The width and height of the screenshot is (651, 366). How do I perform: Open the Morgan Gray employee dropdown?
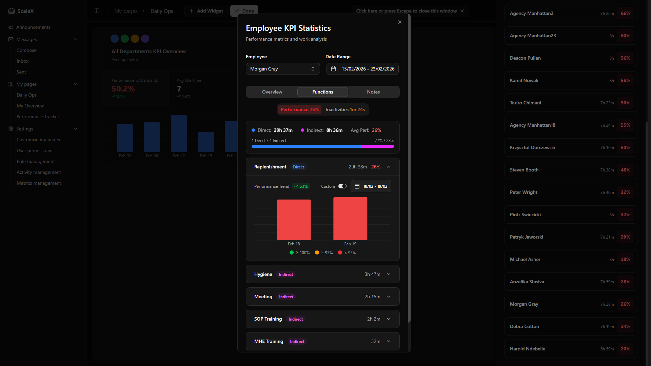(x=282, y=69)
